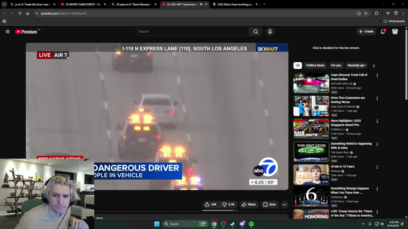The image size is (408, 229).
Task: Open options for 'Something Weird is Happening' video
Action: [377, 144]
